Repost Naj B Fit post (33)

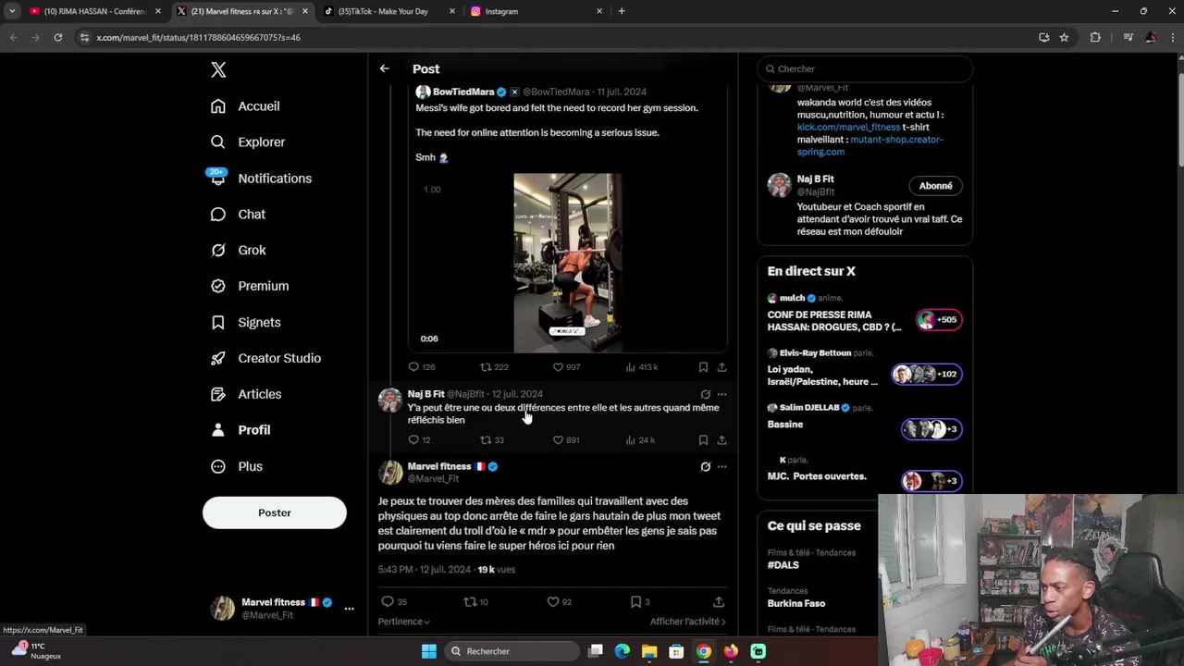486,440
